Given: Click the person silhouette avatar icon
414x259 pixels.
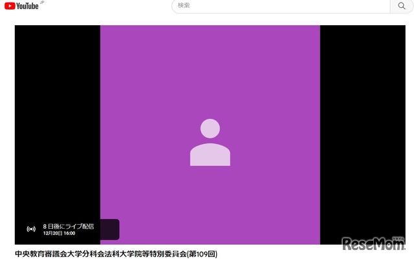Looking at the screenshot, I should (x=210, y=143).
